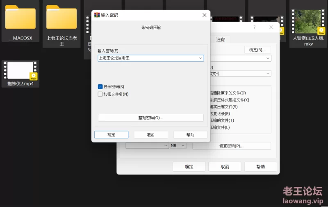This screenshot has height=207, width=328.
Task: Click the question mark help icon
Action: (254, 27)
